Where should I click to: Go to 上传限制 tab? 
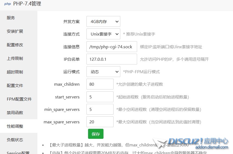pyautogui.click(x=19, y=58)
